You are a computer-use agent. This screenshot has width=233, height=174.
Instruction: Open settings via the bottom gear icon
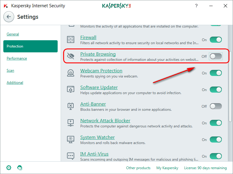[x=9, y=168]
